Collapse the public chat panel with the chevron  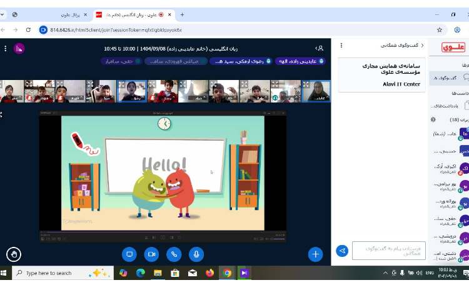pos(423,46)
